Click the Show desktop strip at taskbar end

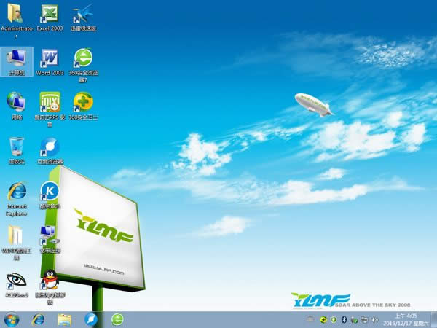coord(433,320)
